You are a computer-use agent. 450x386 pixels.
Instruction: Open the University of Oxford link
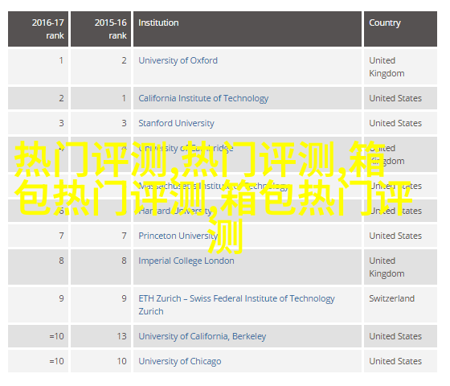coord(178,60)
